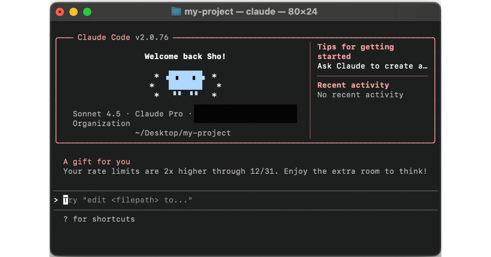Click the "? for shortcuts" hint
The height and width of the screenshot is (257, 491).
99,219
